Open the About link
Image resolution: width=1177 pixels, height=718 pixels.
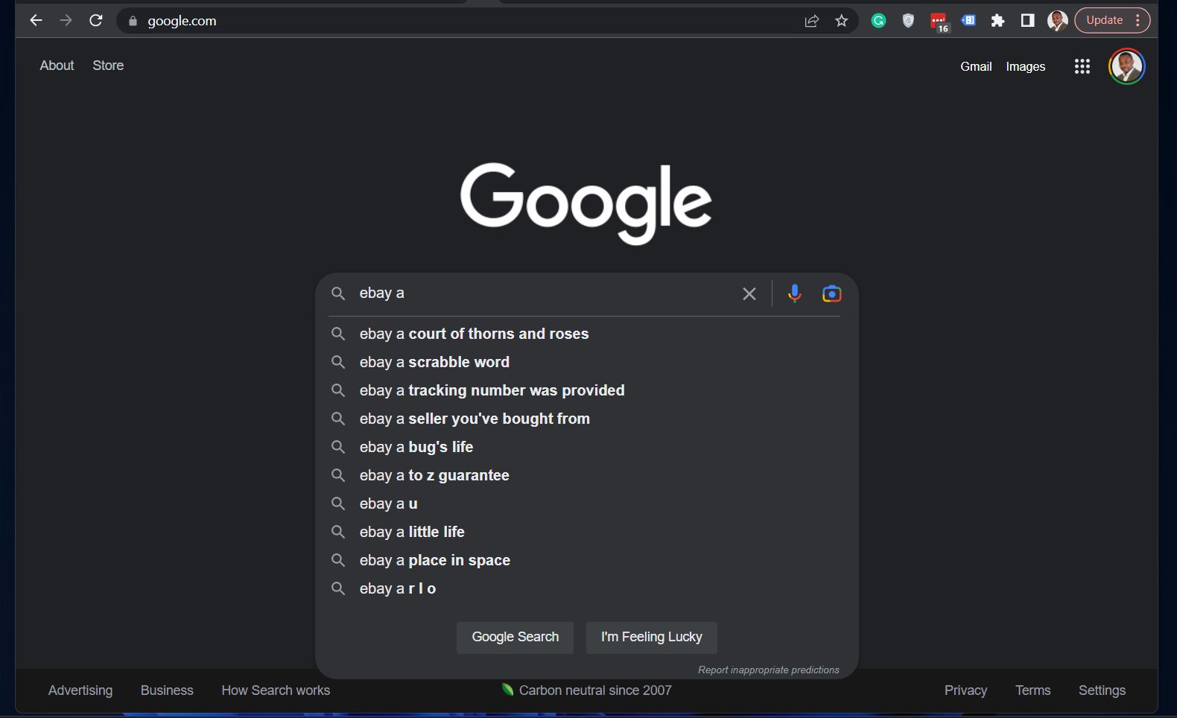(x=57, y=66)
